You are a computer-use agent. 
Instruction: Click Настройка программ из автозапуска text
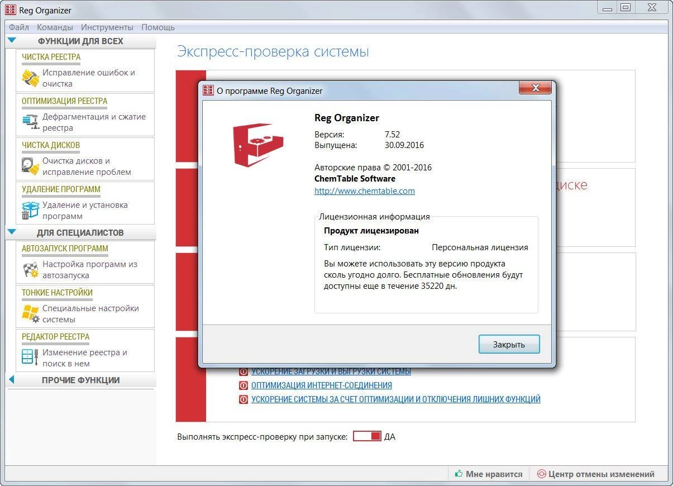pos(90,270)
